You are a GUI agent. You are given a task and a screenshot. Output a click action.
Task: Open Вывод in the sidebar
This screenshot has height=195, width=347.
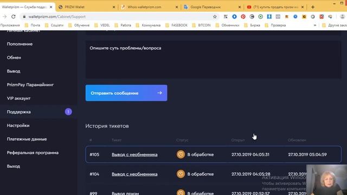[14, 71]
